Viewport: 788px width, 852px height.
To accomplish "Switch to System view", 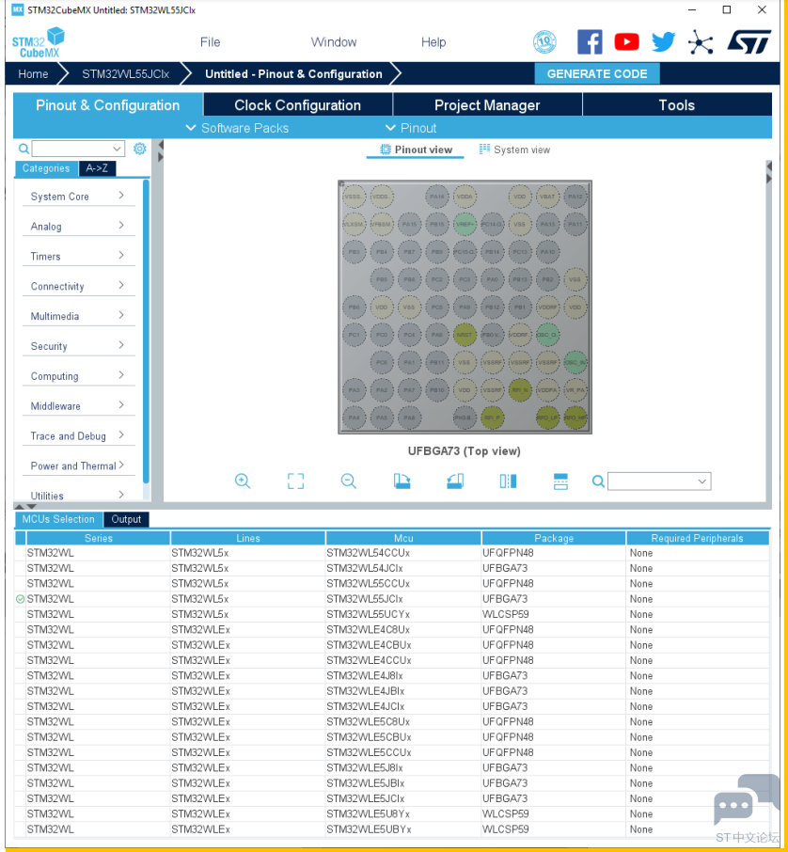I will [x=514, y=150].
